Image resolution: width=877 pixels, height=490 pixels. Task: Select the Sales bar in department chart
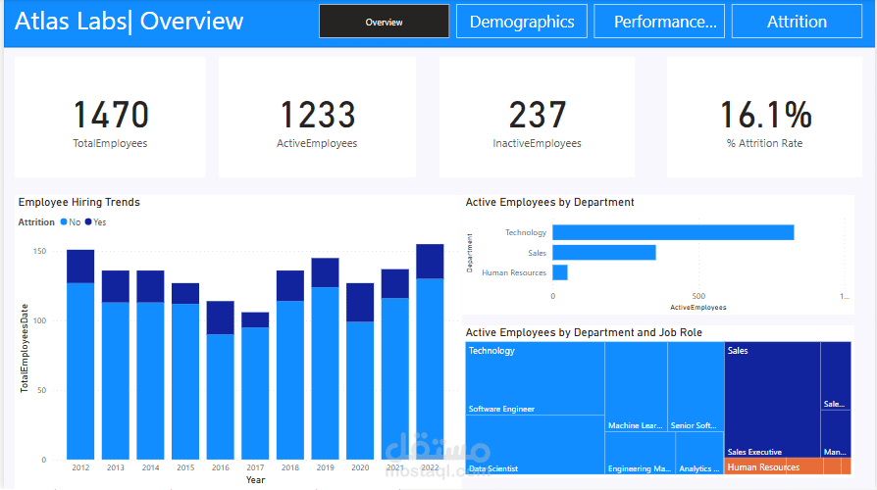pyautogui.click(x=603, y=252)
